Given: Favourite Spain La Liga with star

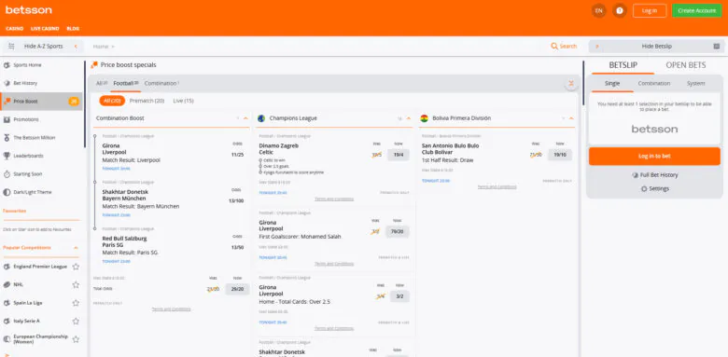Looking at the screenshot, I should click(76, 303).
